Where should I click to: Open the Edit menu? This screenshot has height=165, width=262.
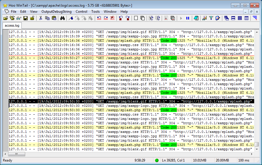(x=23, y=12)
